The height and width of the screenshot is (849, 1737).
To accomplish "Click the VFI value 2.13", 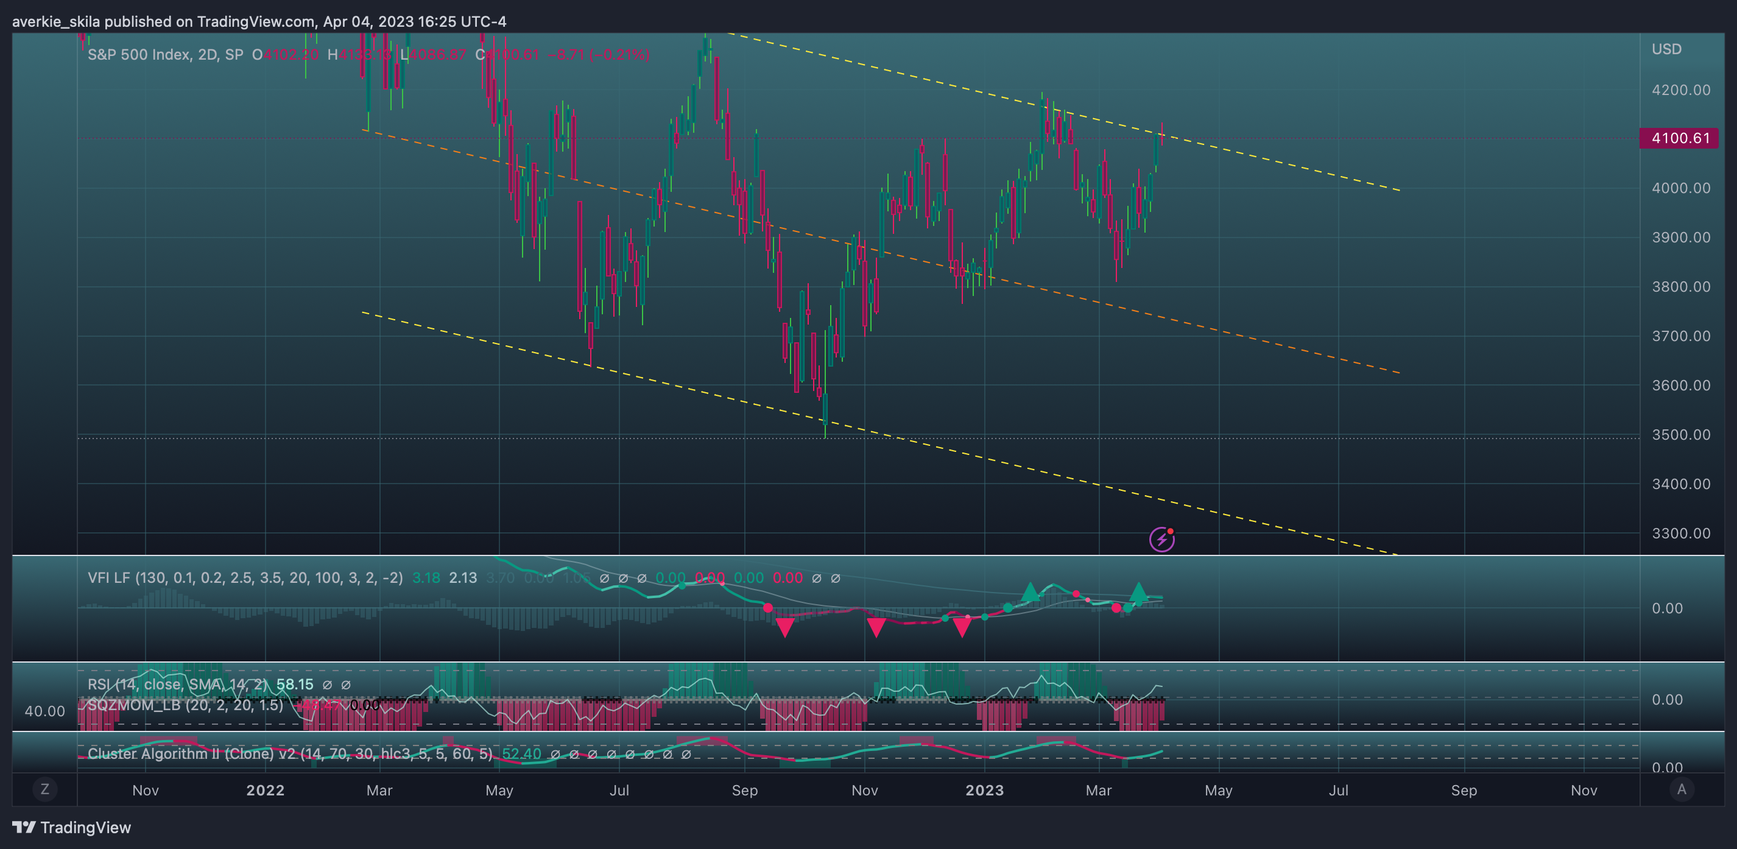I will pos(463,578).
